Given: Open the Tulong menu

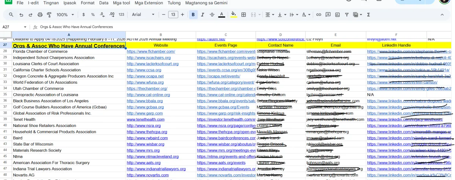Looking at the screenshot, I should (x=174, y=3).
